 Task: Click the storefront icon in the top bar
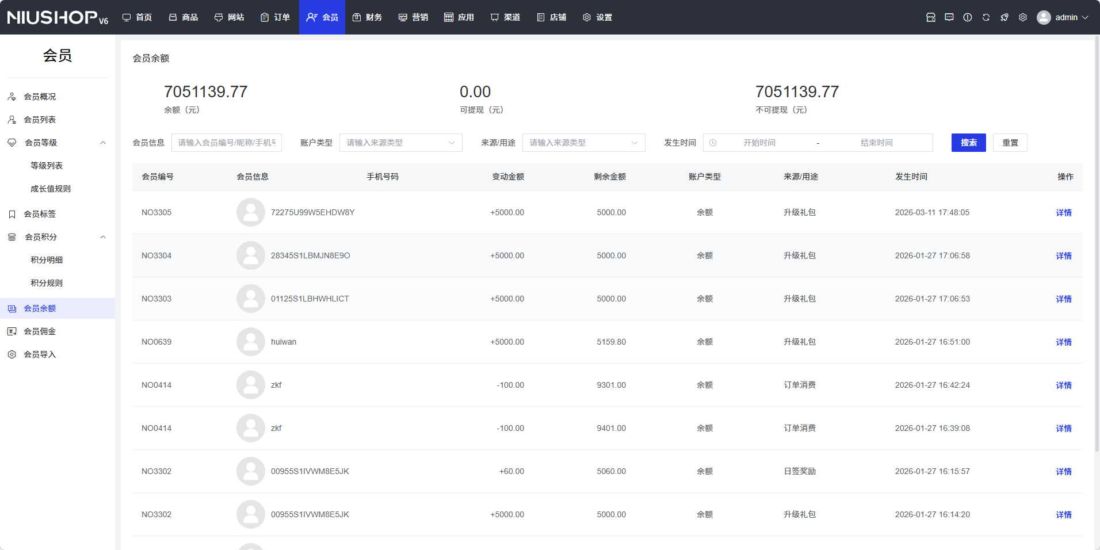coord(931,17)
